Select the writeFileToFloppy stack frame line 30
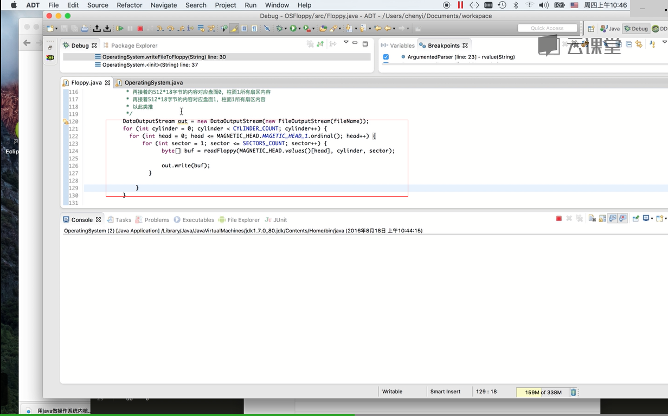Image resolution: width=668 pixels, height=416 pixels. [x=164, y=57]
